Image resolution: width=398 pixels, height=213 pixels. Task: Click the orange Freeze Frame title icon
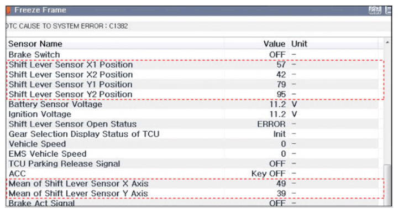(8, 11)
